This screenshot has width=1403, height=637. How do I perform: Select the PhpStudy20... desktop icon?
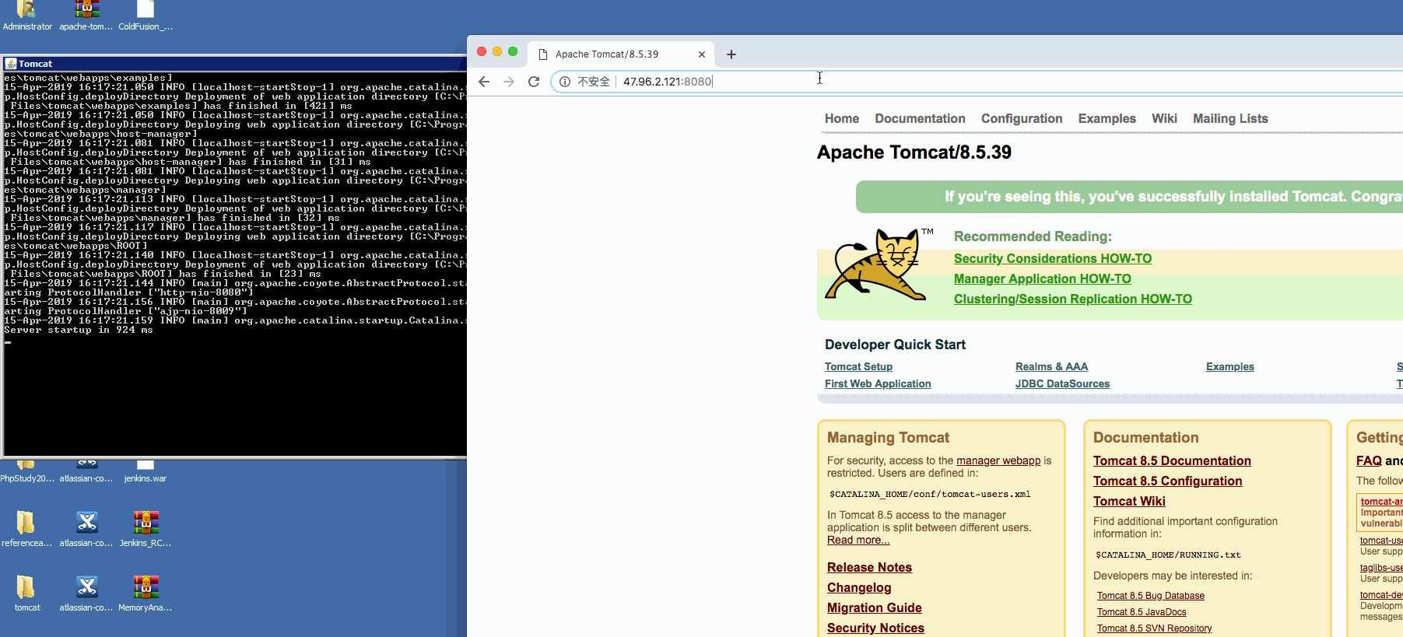click(27, 472)
